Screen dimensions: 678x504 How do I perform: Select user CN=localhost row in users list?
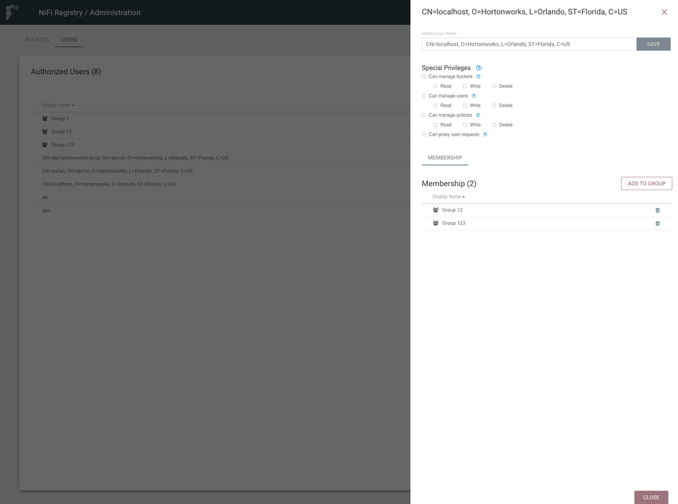[x=221, y=184]
